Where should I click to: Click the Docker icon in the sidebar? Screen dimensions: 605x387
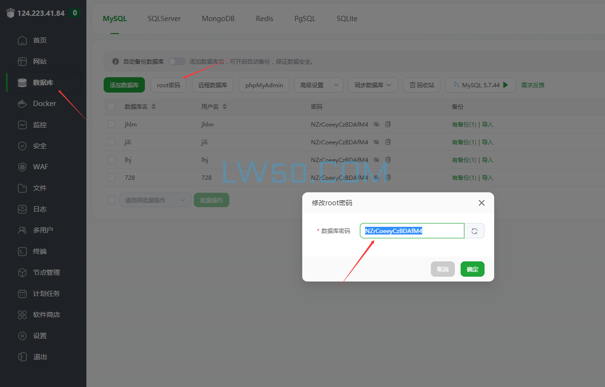[22, 104]
